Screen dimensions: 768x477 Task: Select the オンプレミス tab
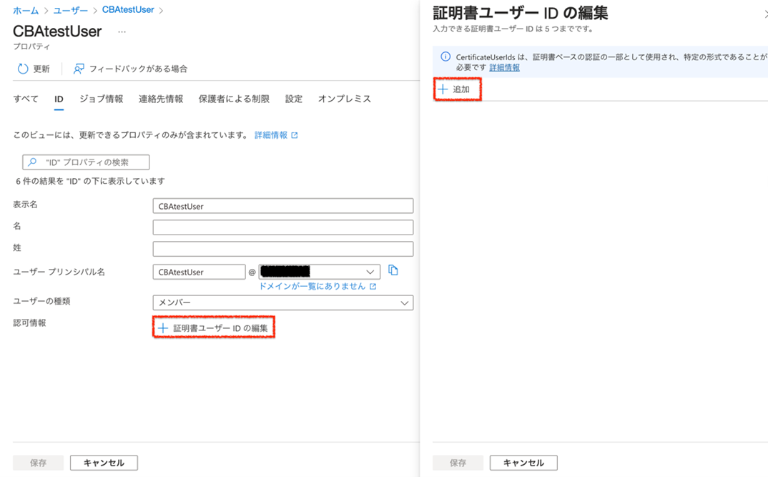[x=345, y=99]
